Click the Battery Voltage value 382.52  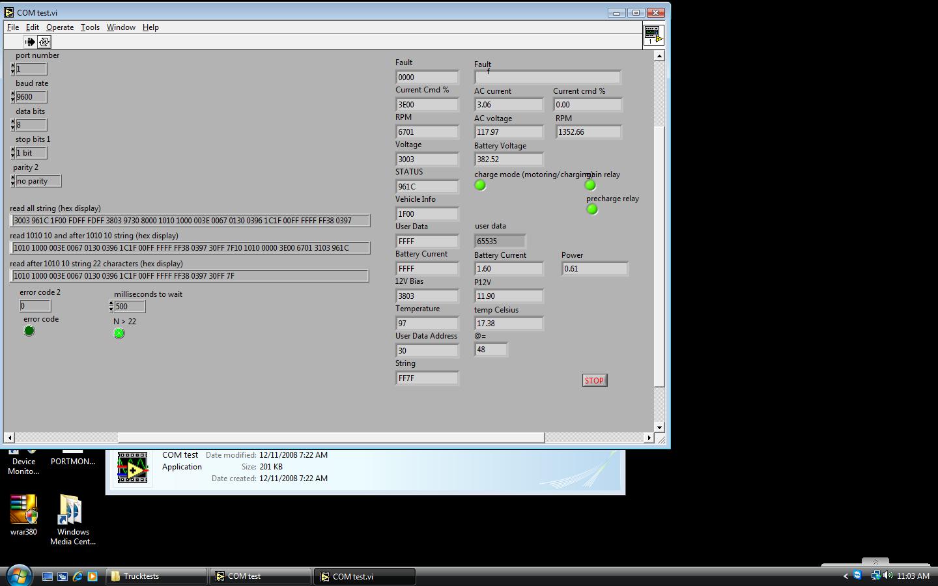pos(509,159)
